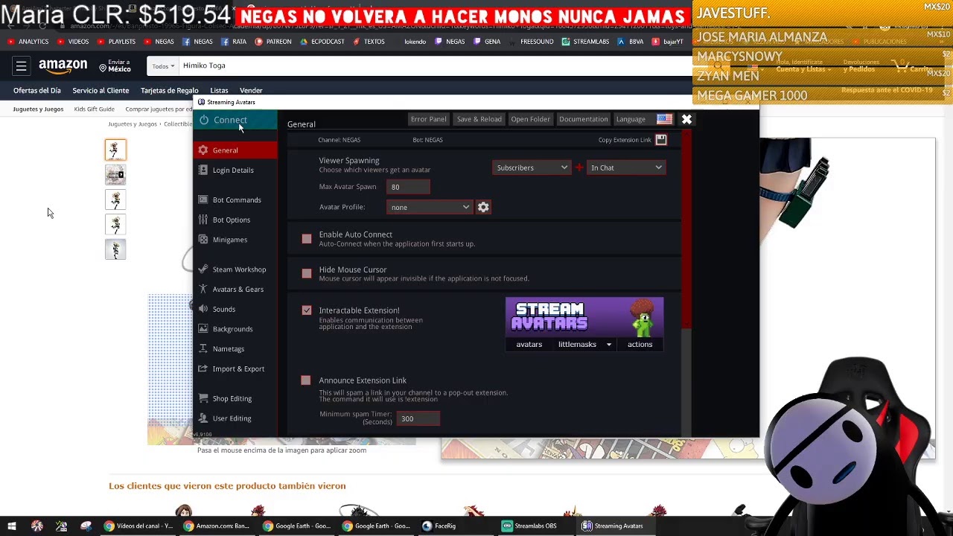Click the Language button
Image resolution: width=953 pixels, height=536 pixels.
tap(631, 119)
